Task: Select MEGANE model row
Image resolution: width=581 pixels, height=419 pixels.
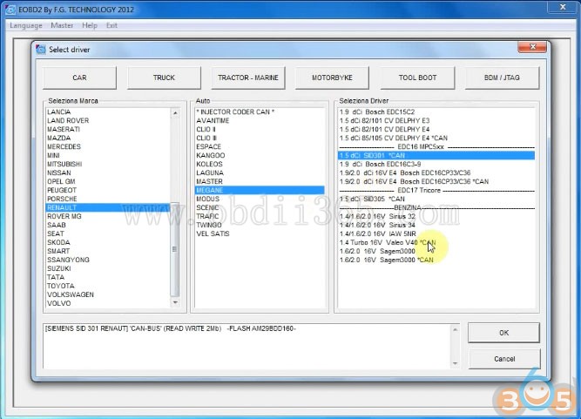Action: (x=260, y=191)
